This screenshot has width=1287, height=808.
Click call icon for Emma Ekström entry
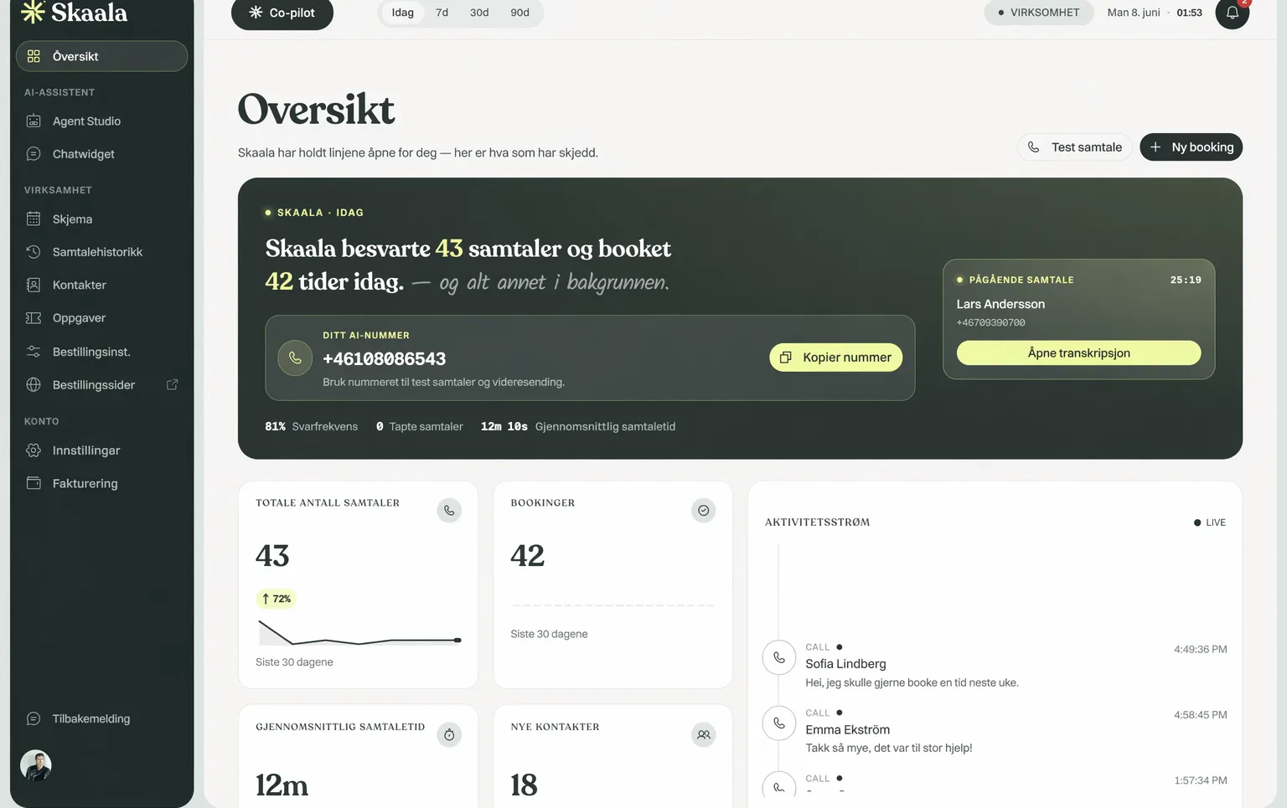pyautogui.click(x=779, y=723)
